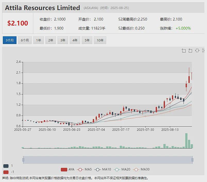Click the restore chart icon

197,50
